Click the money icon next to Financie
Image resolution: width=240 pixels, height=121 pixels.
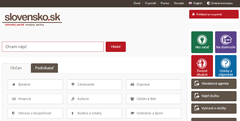14,99
